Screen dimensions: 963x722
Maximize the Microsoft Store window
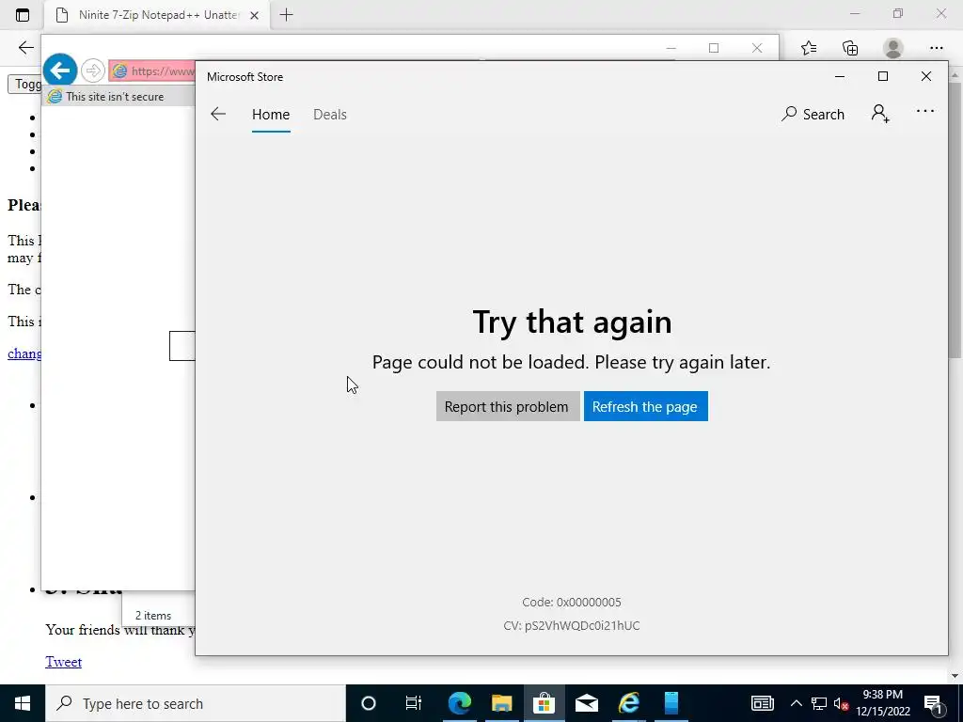point(882,76)
